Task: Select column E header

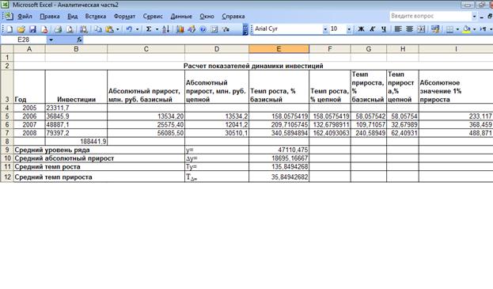Action: point(279,49)
